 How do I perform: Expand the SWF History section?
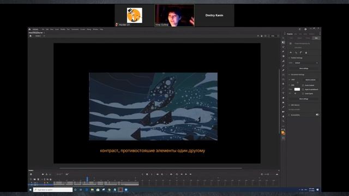pyautogui.click(x=290, y=105)
